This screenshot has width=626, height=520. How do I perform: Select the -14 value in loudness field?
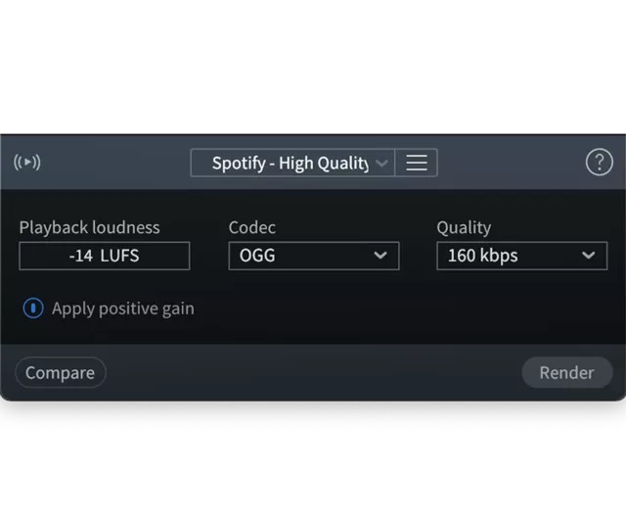point(81,256)
